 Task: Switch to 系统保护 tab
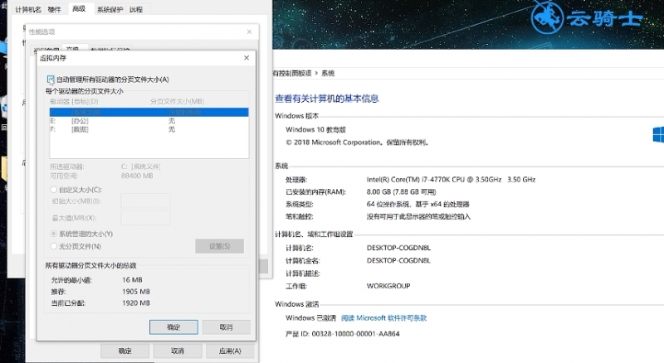pos(110,9)
